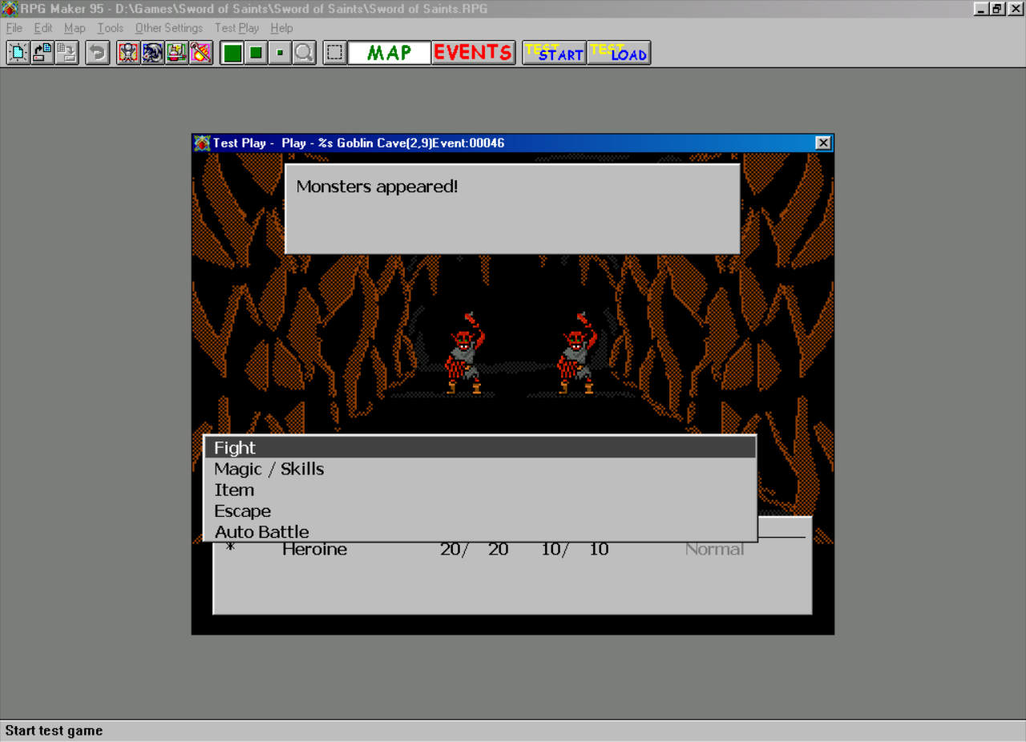Click the Open project toolbar icon
The image size is (1026, 742).
pyautogui.click(x=42, y=53)
